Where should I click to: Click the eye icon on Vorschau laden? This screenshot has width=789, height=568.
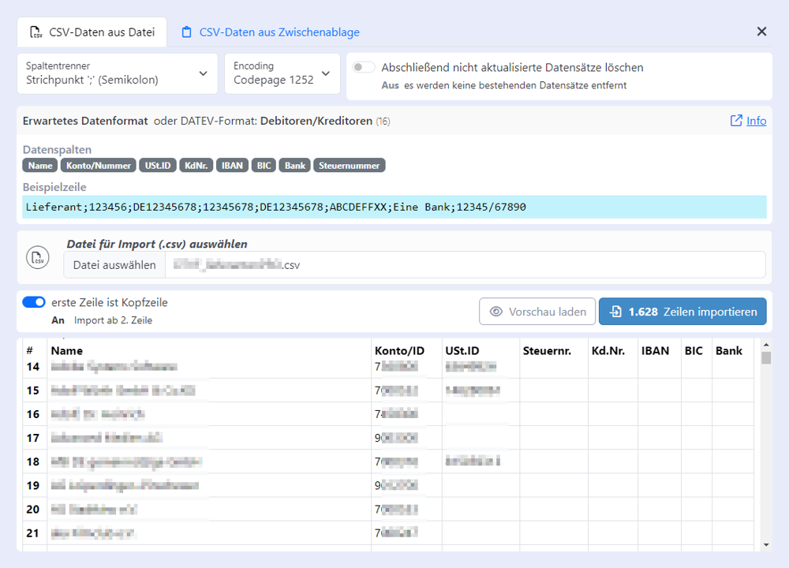496,311
